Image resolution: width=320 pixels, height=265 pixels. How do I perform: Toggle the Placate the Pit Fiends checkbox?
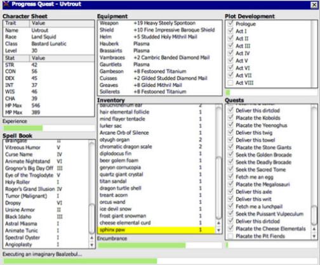point(230,236)
